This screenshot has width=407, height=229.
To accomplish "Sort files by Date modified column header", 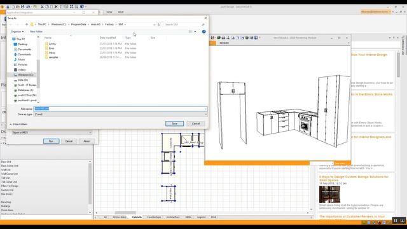I will point(107,38).
